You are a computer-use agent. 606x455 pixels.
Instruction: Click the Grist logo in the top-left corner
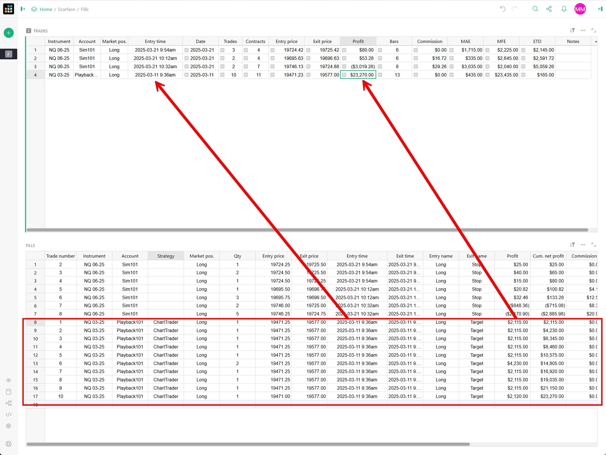pos(9,9)
